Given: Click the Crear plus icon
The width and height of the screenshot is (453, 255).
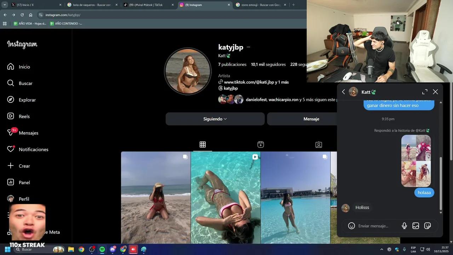Looking at the screenshot, I should [x=11, y=166].
